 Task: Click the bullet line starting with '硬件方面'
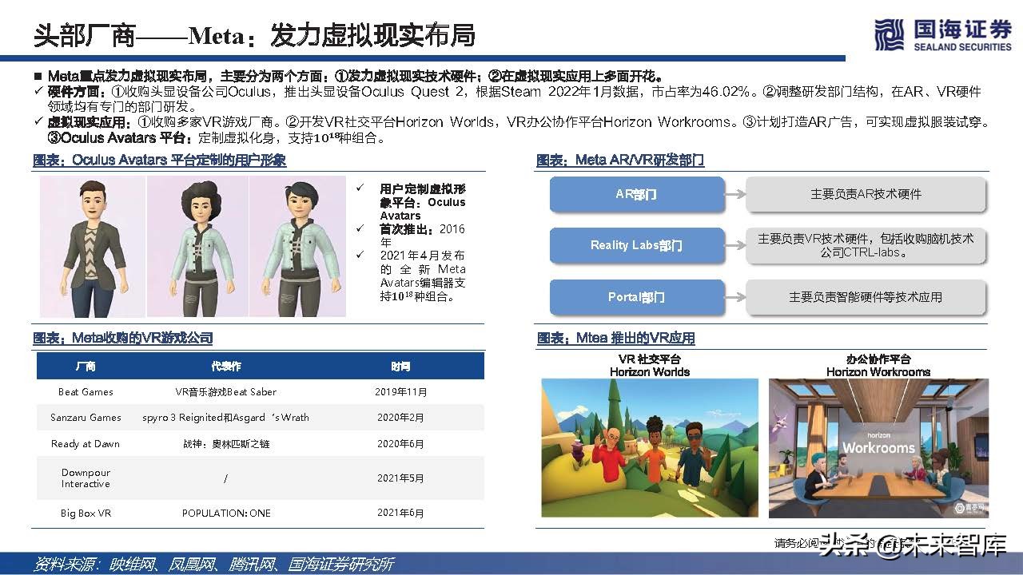pyautogui.click(x=507, y=99)
